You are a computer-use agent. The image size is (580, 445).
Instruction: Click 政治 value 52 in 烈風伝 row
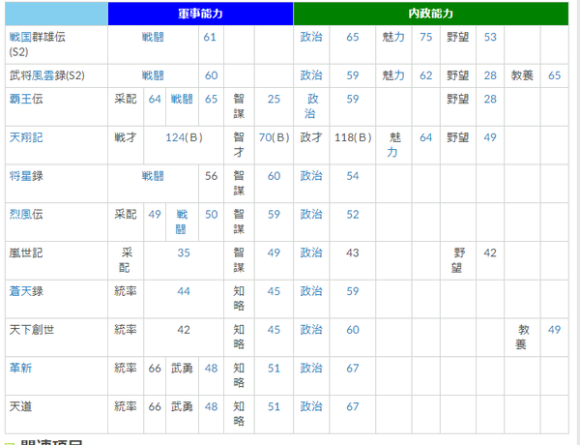click(353, 214)
